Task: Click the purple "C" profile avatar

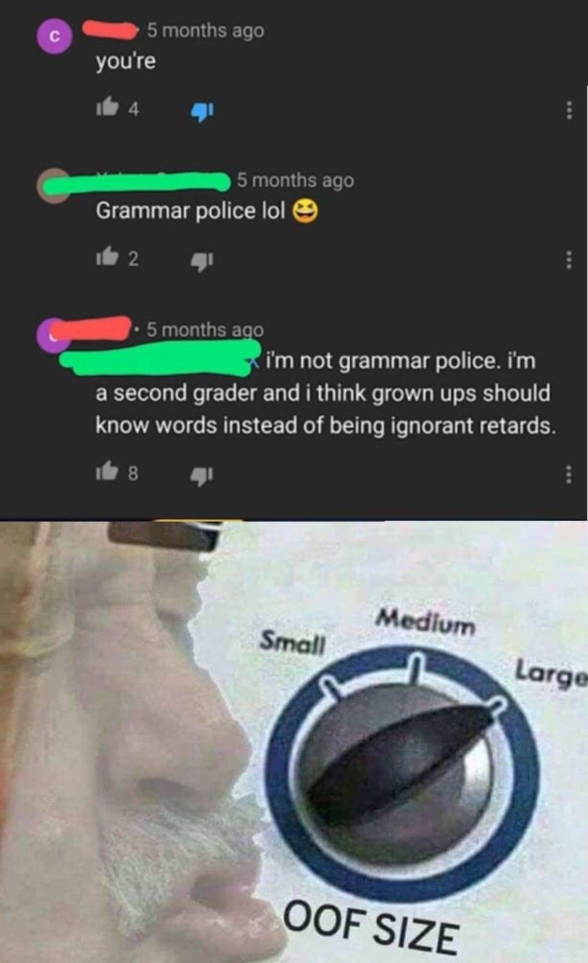Action: pos(51,38)
